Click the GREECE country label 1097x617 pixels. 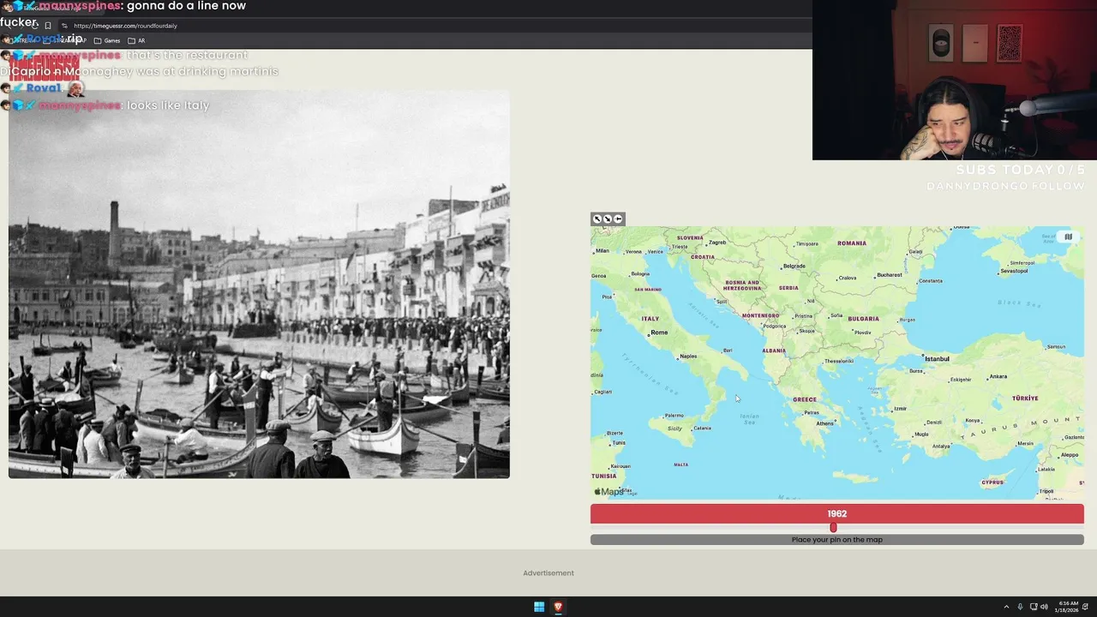tap(805, 399)
